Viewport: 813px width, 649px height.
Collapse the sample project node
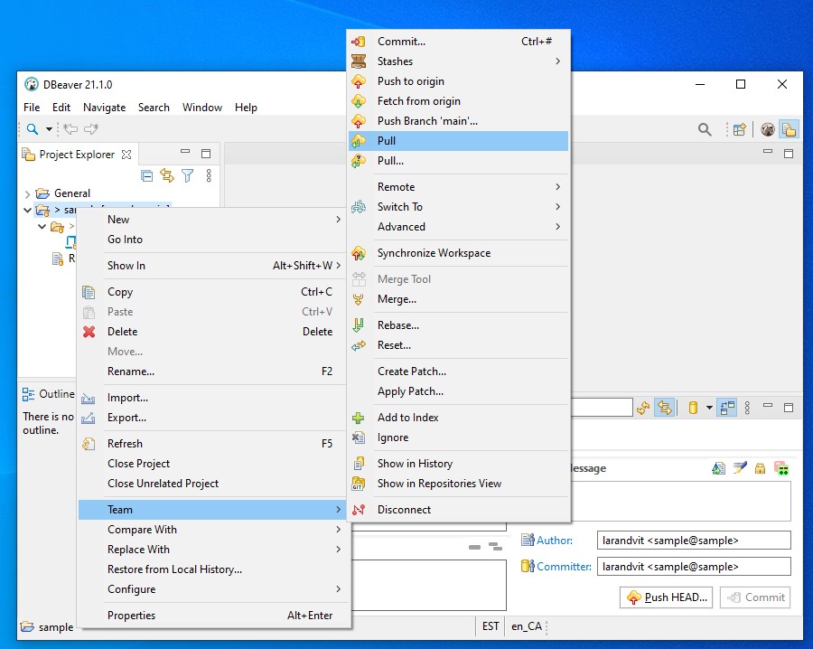[27, 211]
